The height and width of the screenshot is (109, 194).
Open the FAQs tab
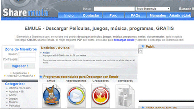tap(136, 16)
